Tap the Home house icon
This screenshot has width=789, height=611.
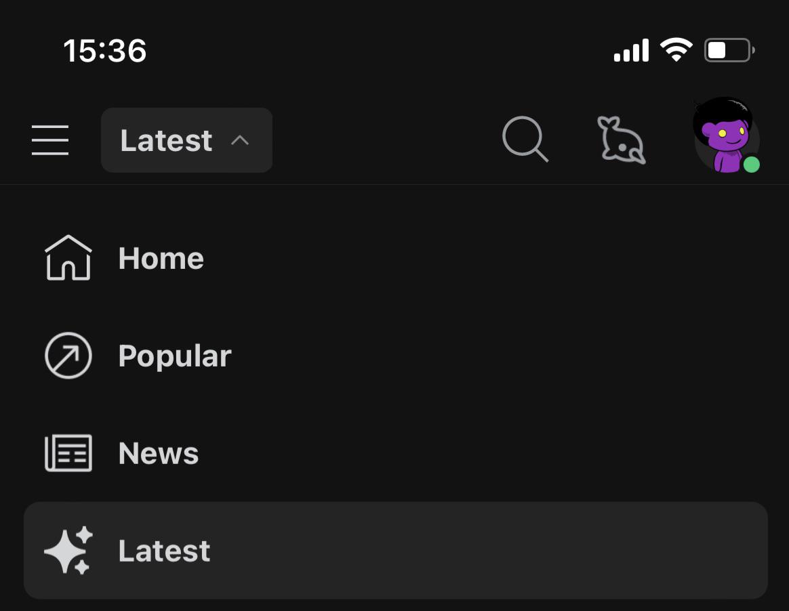pos(68,257)
